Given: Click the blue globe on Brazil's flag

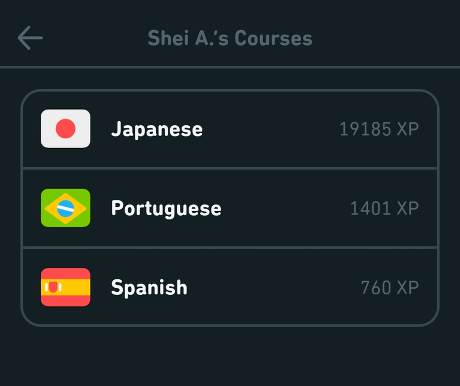Looking at the screenshot, I should [65, 209].
